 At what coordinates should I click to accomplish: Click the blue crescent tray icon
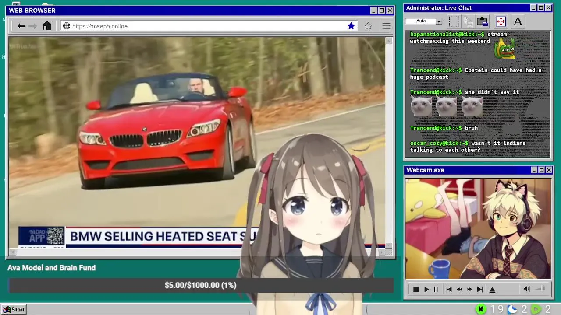point(512,309)
